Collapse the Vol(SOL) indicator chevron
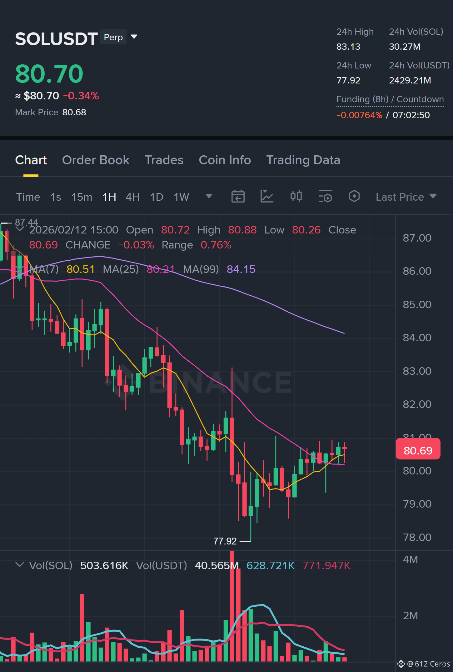Screen dimensions: 453x672 (x=19, y=565)
